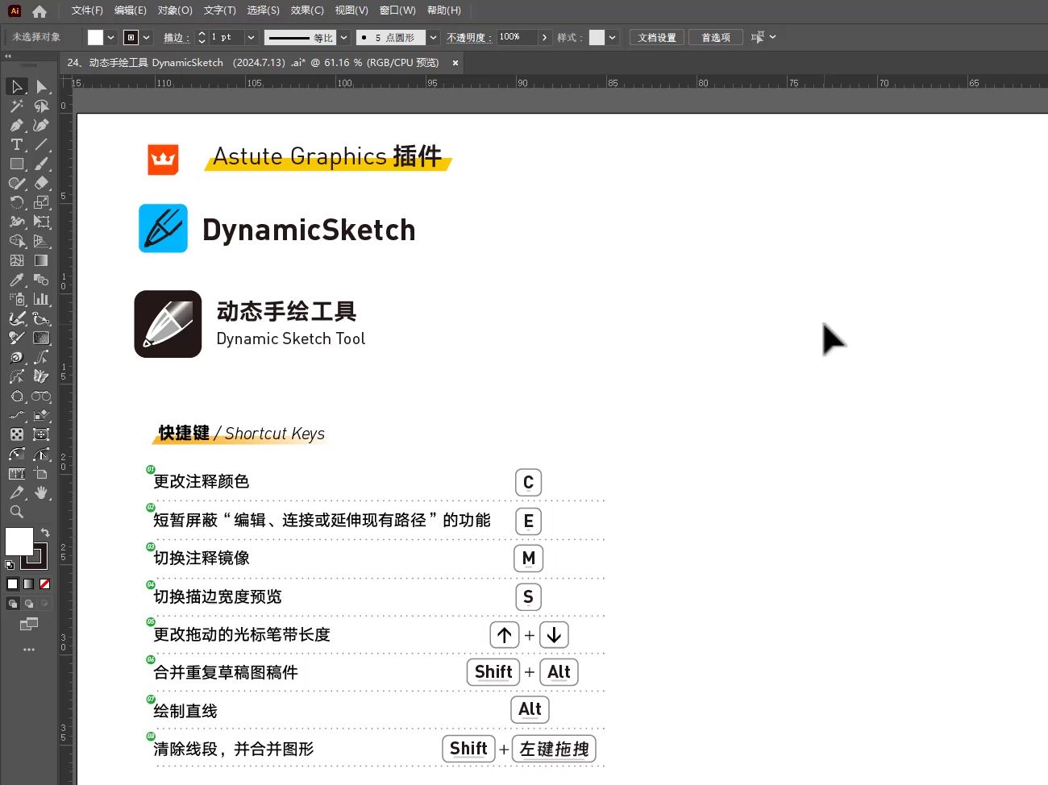
Task: Open the brush definition dropdown showing 5 点圆形
Action: 433,37
